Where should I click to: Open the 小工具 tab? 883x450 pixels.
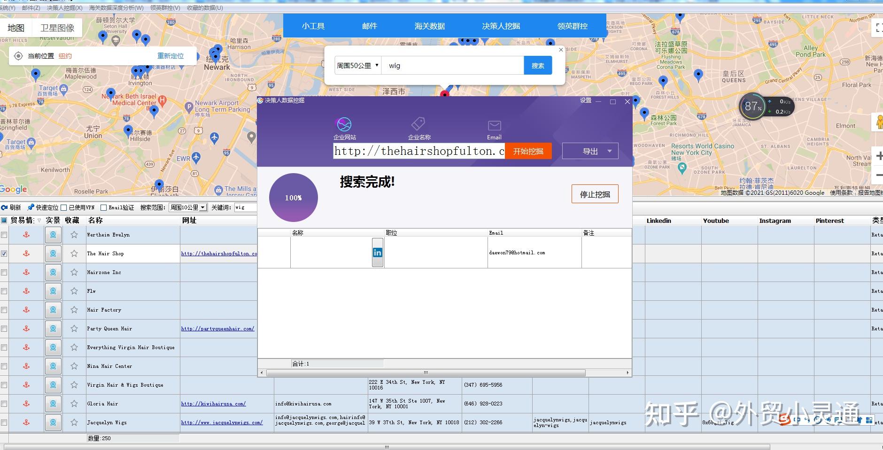click(x=313, y=26)
